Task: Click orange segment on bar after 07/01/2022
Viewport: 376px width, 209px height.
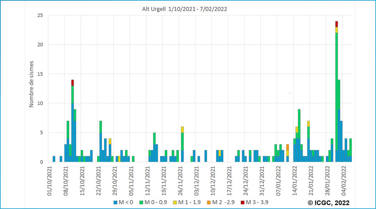Action: (287, 147)
